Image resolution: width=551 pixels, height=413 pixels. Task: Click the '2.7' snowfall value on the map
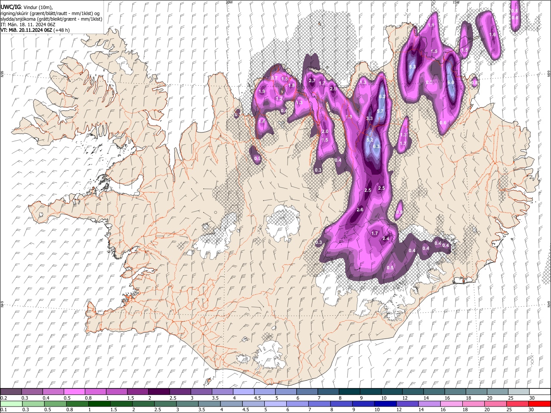tap(312, 81)
